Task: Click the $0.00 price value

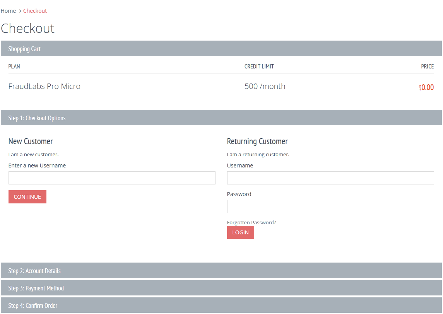Action: (426, 87)
